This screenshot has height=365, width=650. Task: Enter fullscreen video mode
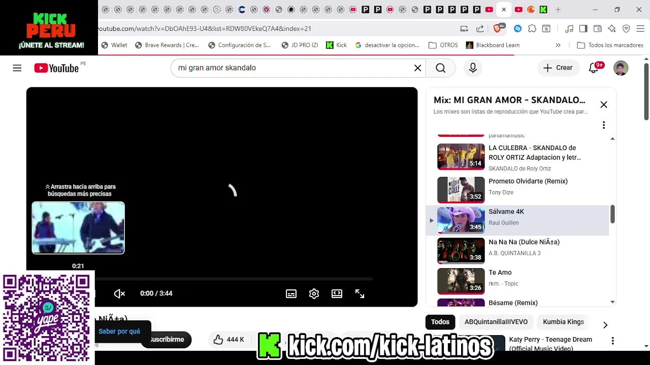pyautogui.click(x=360, y=294)
